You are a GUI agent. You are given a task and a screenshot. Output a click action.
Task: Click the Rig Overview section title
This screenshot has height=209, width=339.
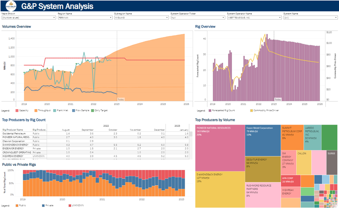(x=205, y=26)
